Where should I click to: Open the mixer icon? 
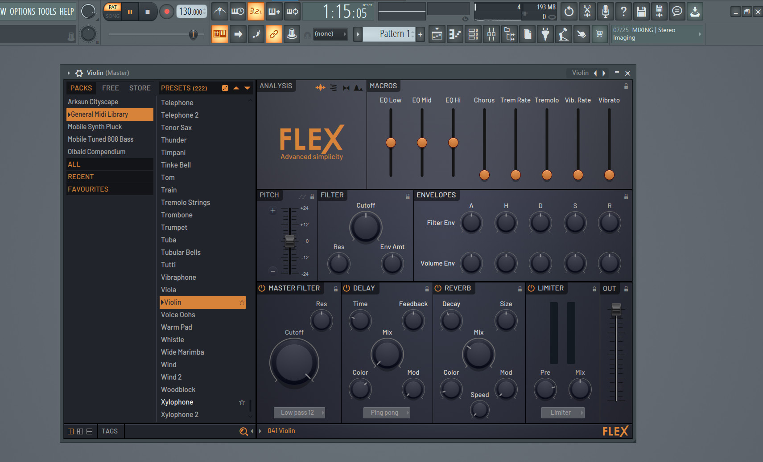point(491,34)
